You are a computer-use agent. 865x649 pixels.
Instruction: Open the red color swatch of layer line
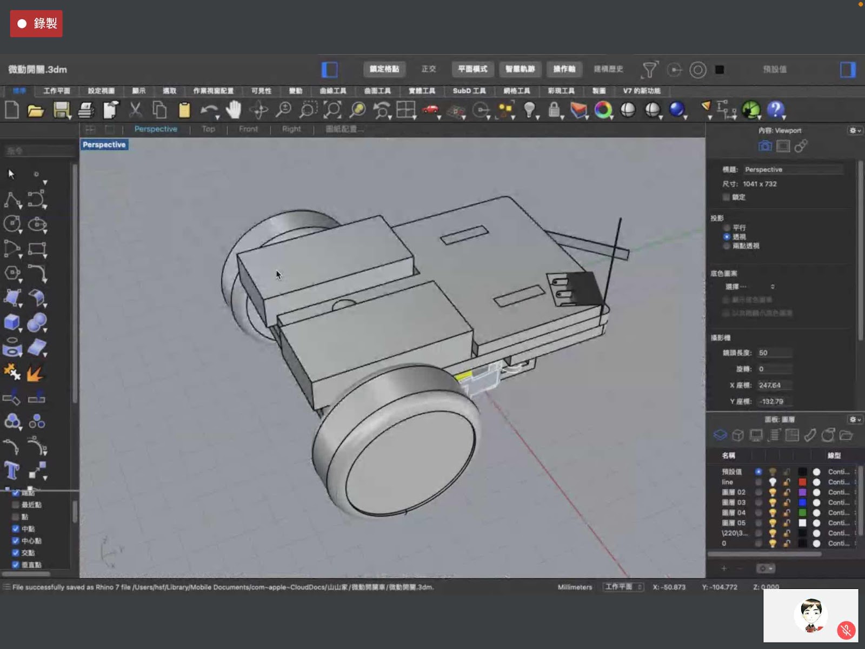point(803,482)
